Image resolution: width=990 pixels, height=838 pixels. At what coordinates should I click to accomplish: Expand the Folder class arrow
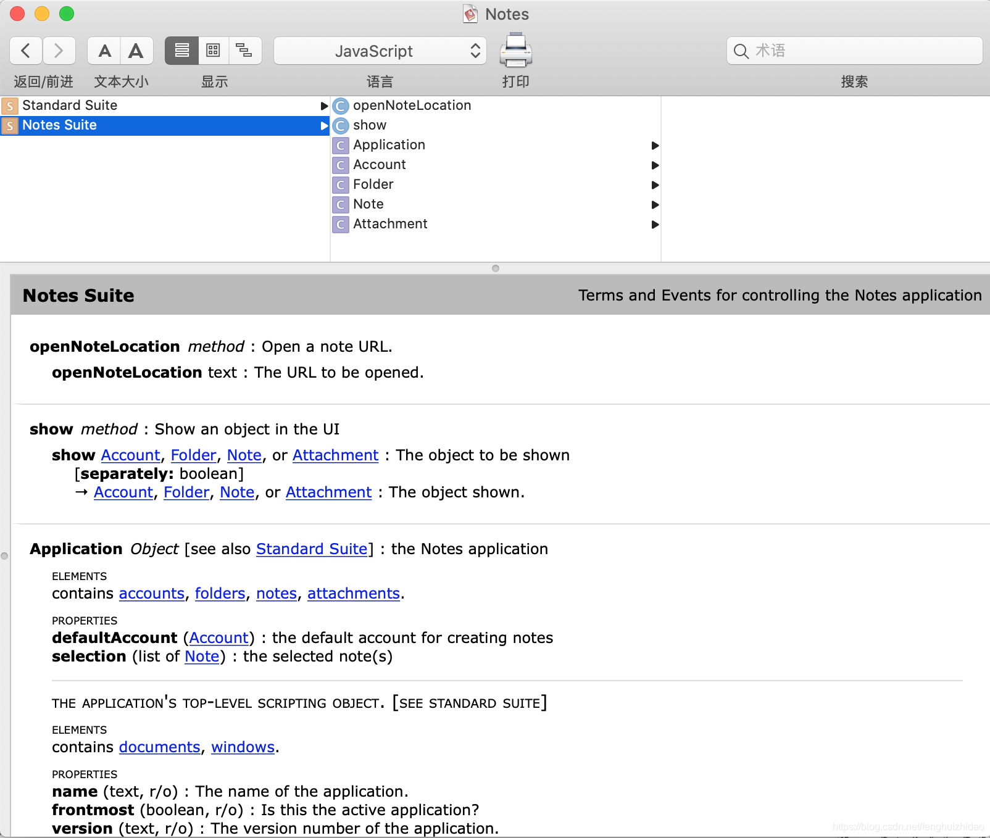655,185
